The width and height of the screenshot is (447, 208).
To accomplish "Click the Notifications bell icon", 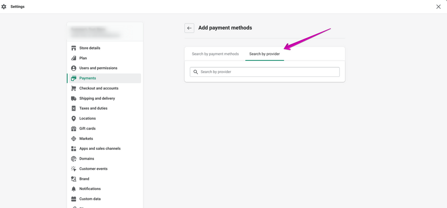I will [x=74, y=189].
